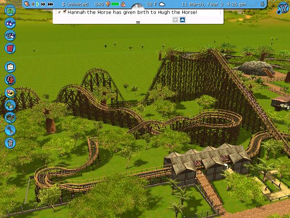Image resolution: width=290 pixels, height=218 pixels.
Task: Open the view options sunglasses icon
Action: tap(10, 23)
